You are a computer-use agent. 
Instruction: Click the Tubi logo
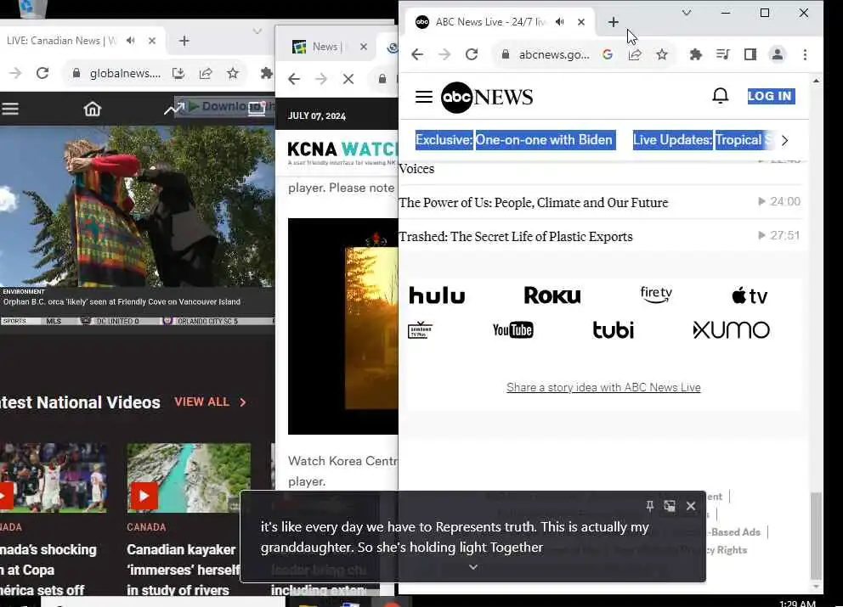(x=613, y=330)
